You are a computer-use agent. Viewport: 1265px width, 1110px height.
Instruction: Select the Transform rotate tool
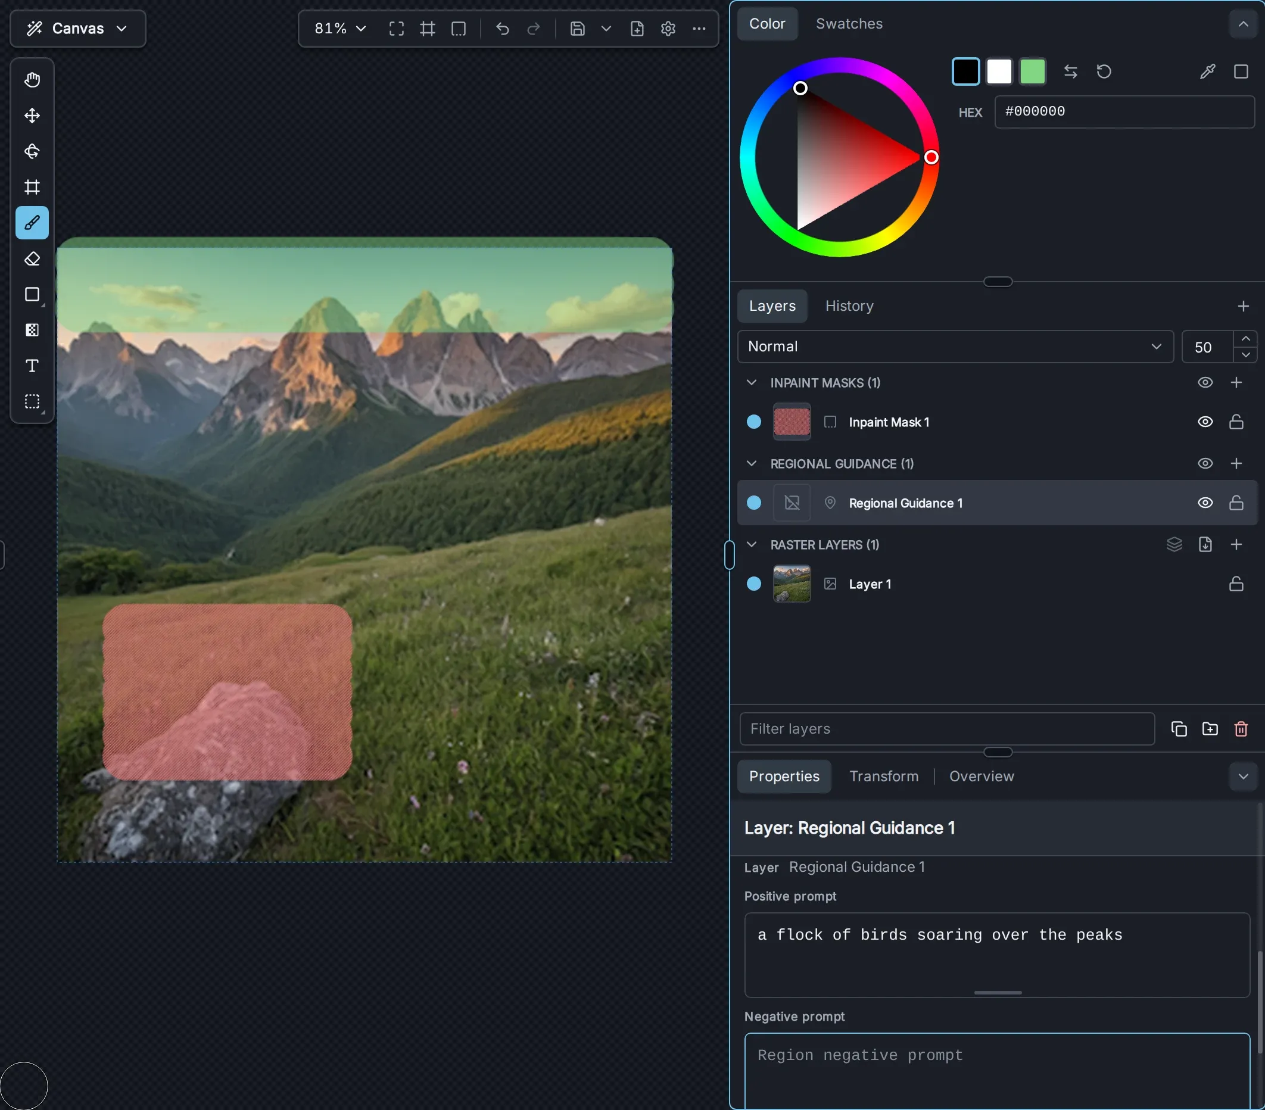pyautogui.click(x=32, y=152)
